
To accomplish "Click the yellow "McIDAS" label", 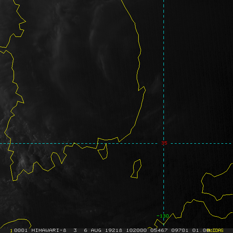I will [x=216, y=230].
